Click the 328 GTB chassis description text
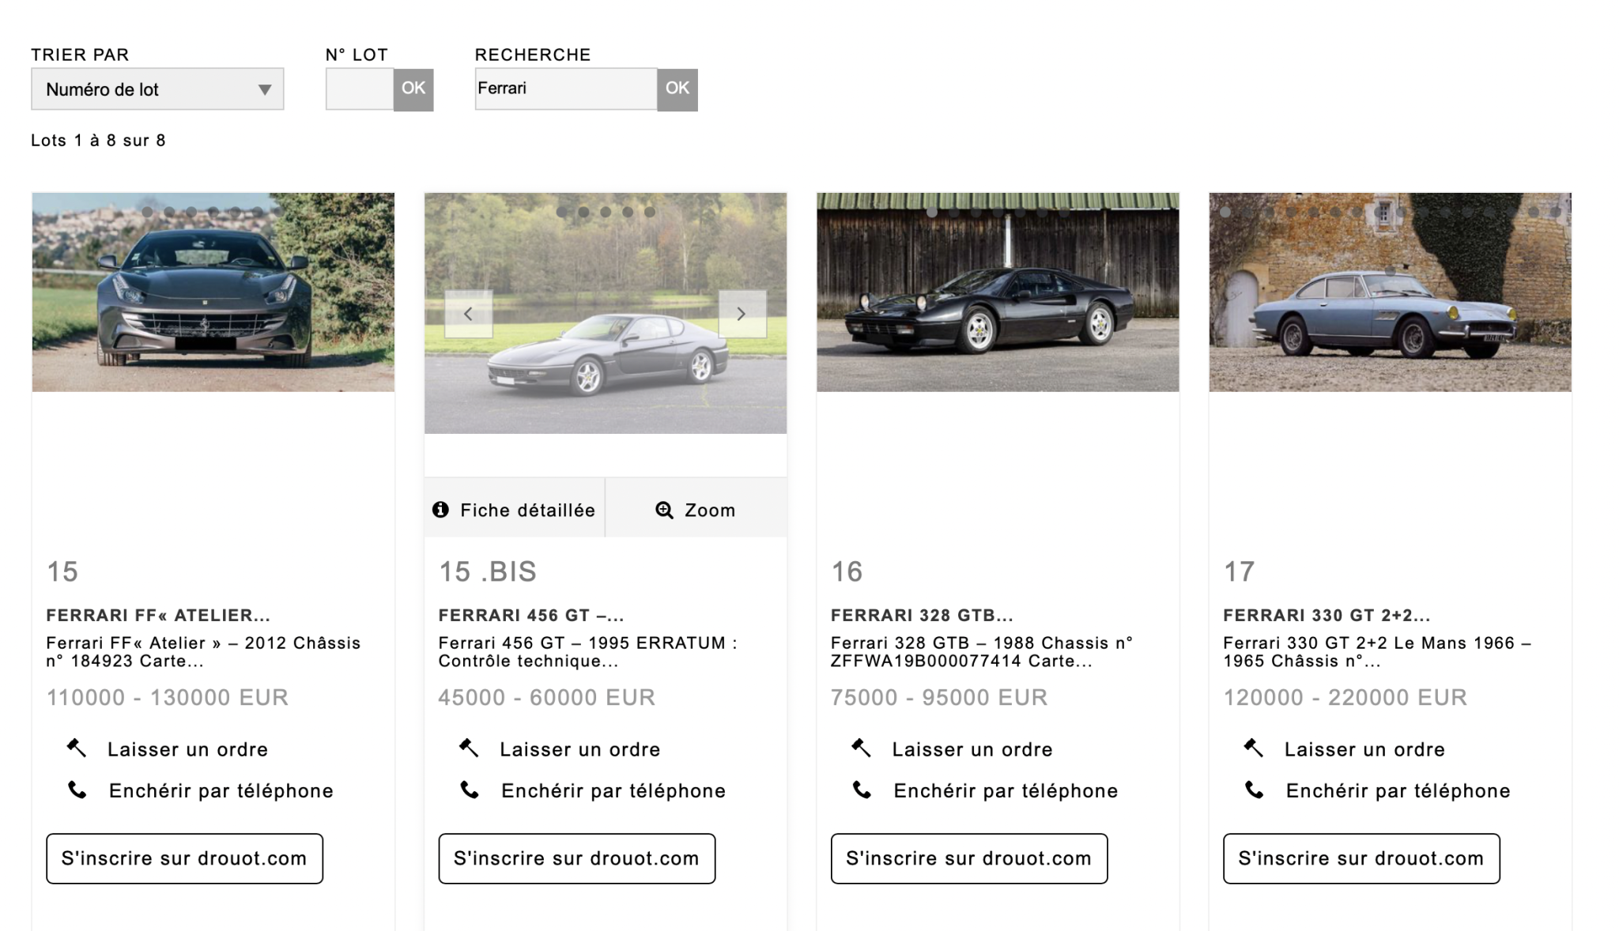Screen dimensions: 1619x931 click(982, 652)
